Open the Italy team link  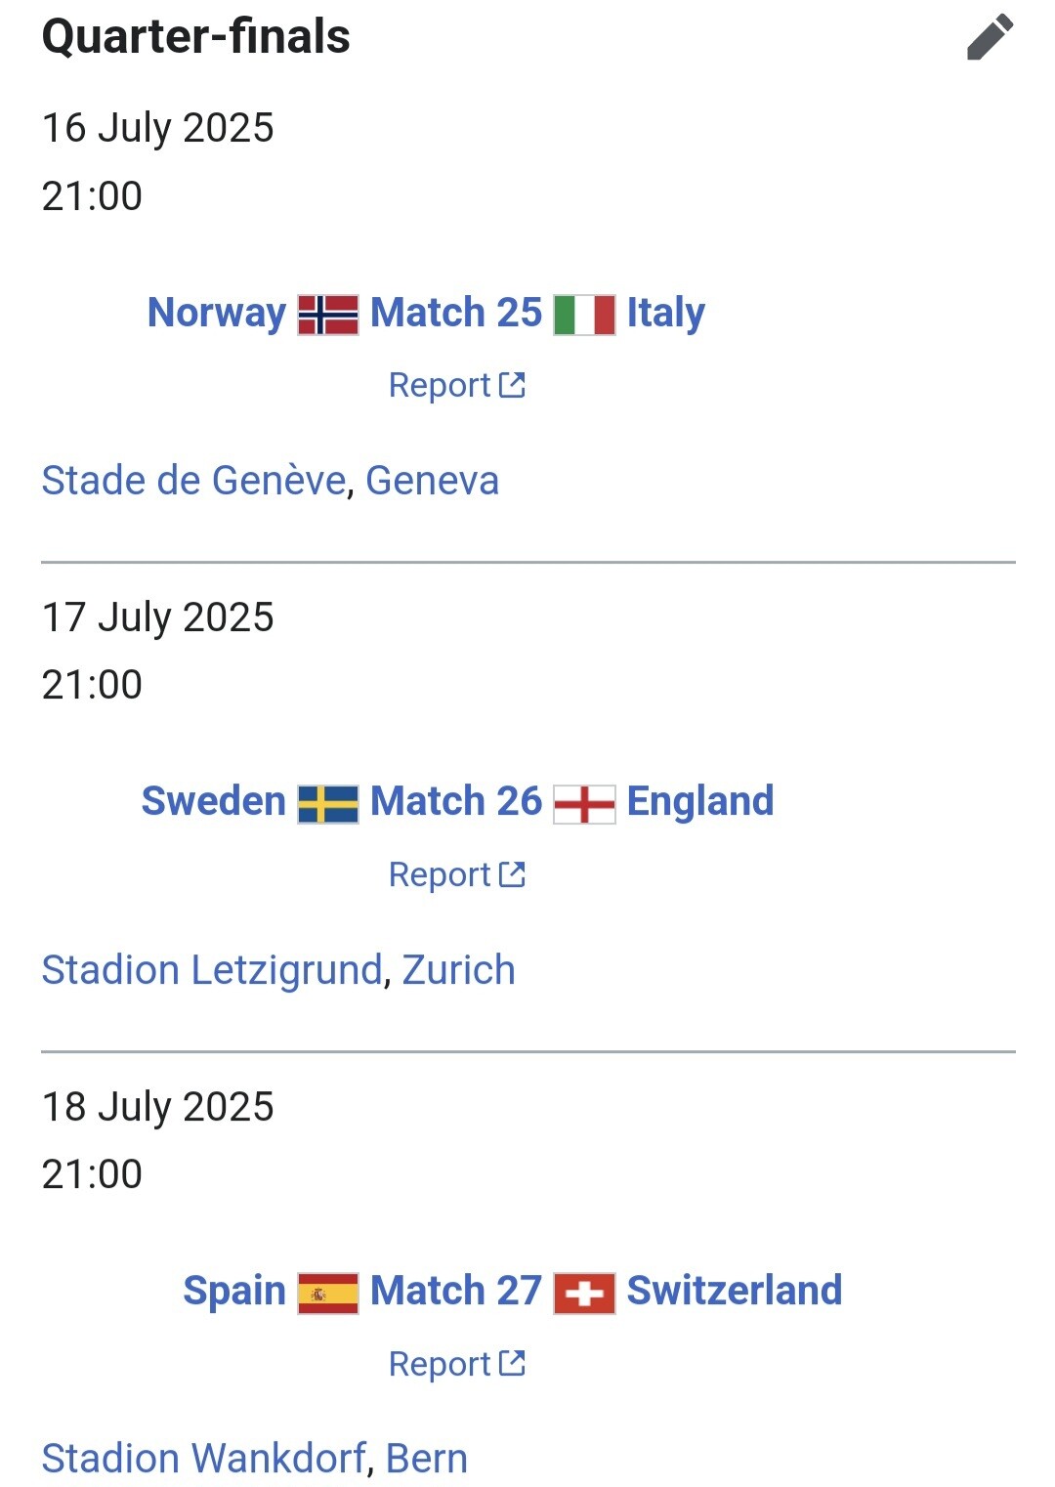tap(665, 313)
